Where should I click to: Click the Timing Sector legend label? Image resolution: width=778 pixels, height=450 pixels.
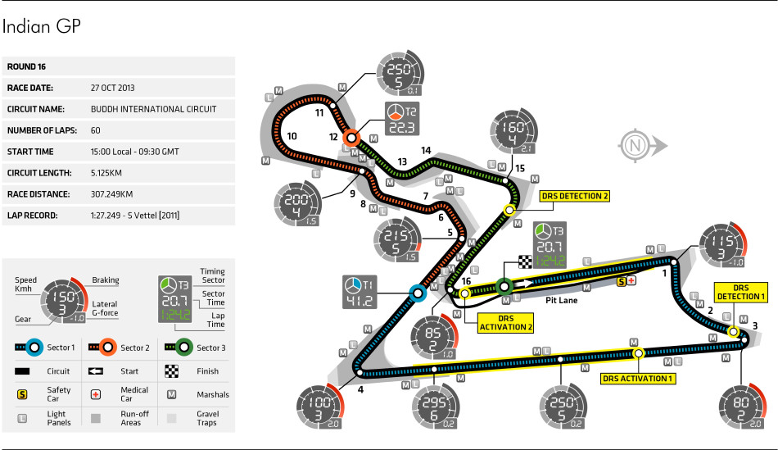point(212,275)
